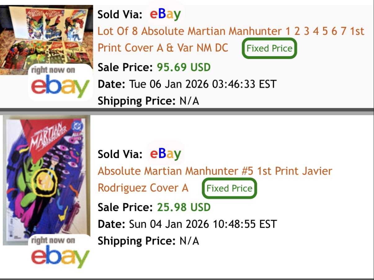Viewport: 374px width, 280px height.
Task: Open the 'right now on ebay' badge under the comic lot photo
Action: point(60,82)
